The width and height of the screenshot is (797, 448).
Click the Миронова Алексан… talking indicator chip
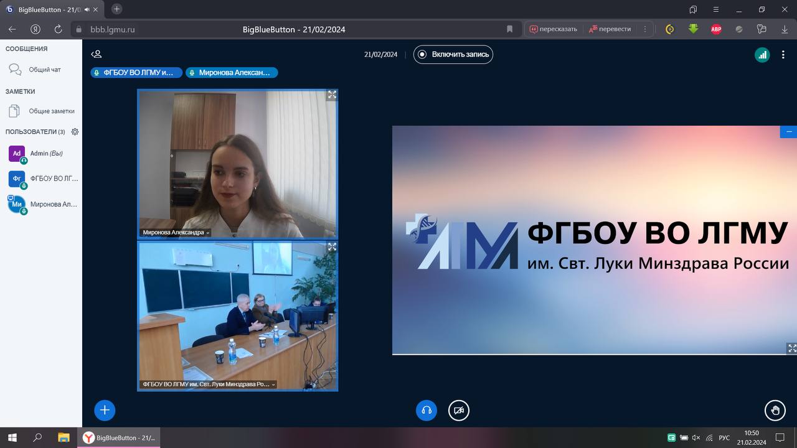[232, 73]
